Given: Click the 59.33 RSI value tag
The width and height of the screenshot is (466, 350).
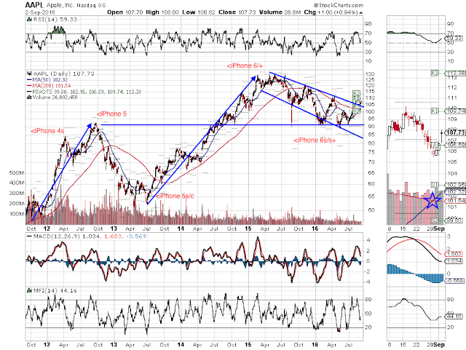Looking at the screenshot, I should click(x=454, y=39).
